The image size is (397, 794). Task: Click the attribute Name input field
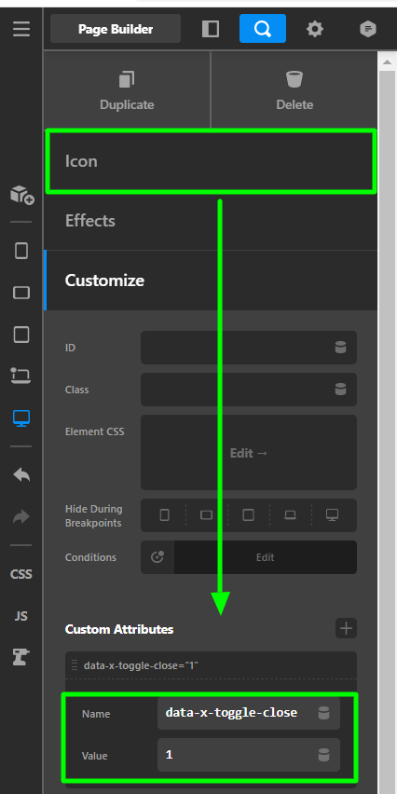click(x=248, y=713)
